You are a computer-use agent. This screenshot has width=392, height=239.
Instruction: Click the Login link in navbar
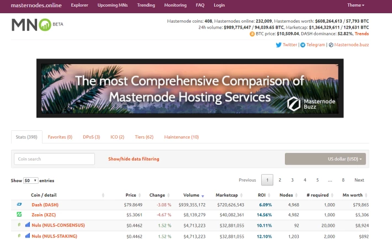click(x=219, y=6)
